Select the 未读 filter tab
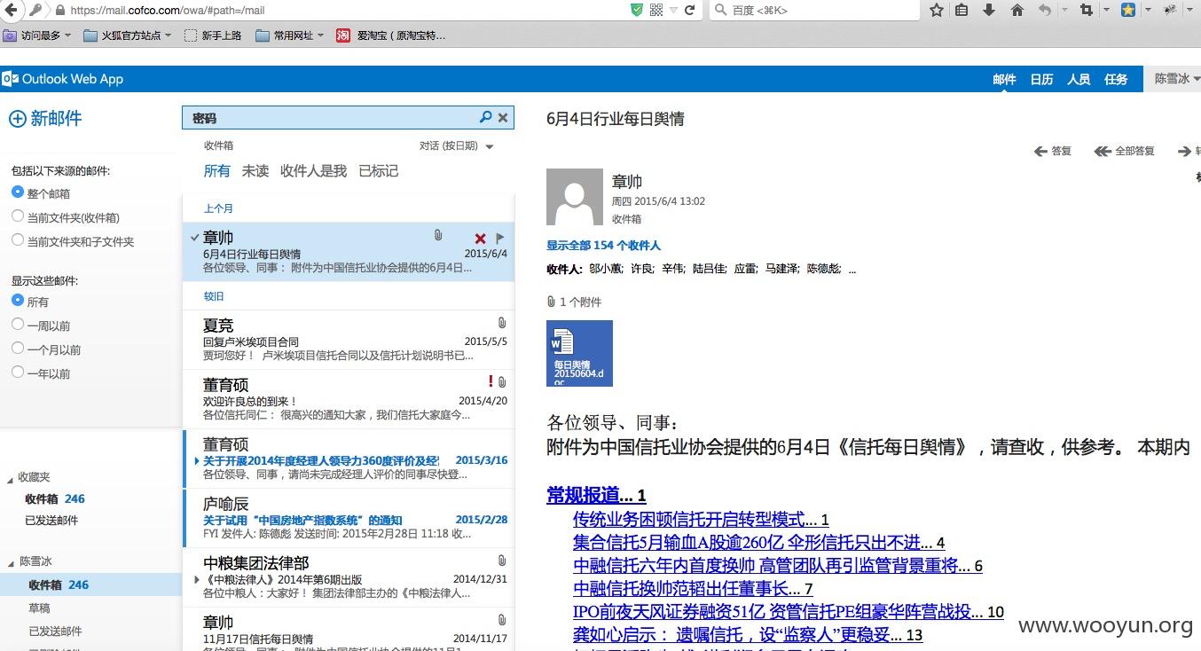The image size is (1201, 651). point(255,170)
